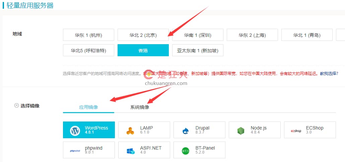The width and height of the screenshot is (345, 162).
Task: Select the 香港 region option
Action: pyautogui.click(x=143, y=51)
